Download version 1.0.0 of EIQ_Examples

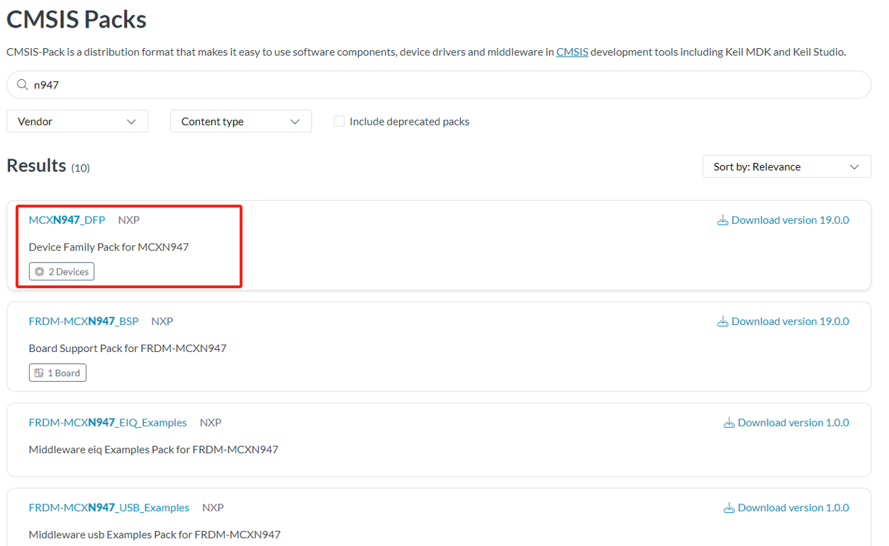tap(786, 423)
